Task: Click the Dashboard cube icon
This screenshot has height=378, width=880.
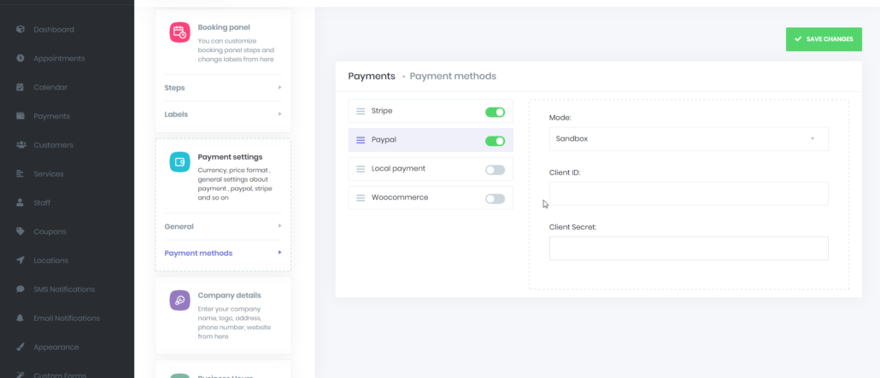Action: point(21,29)
